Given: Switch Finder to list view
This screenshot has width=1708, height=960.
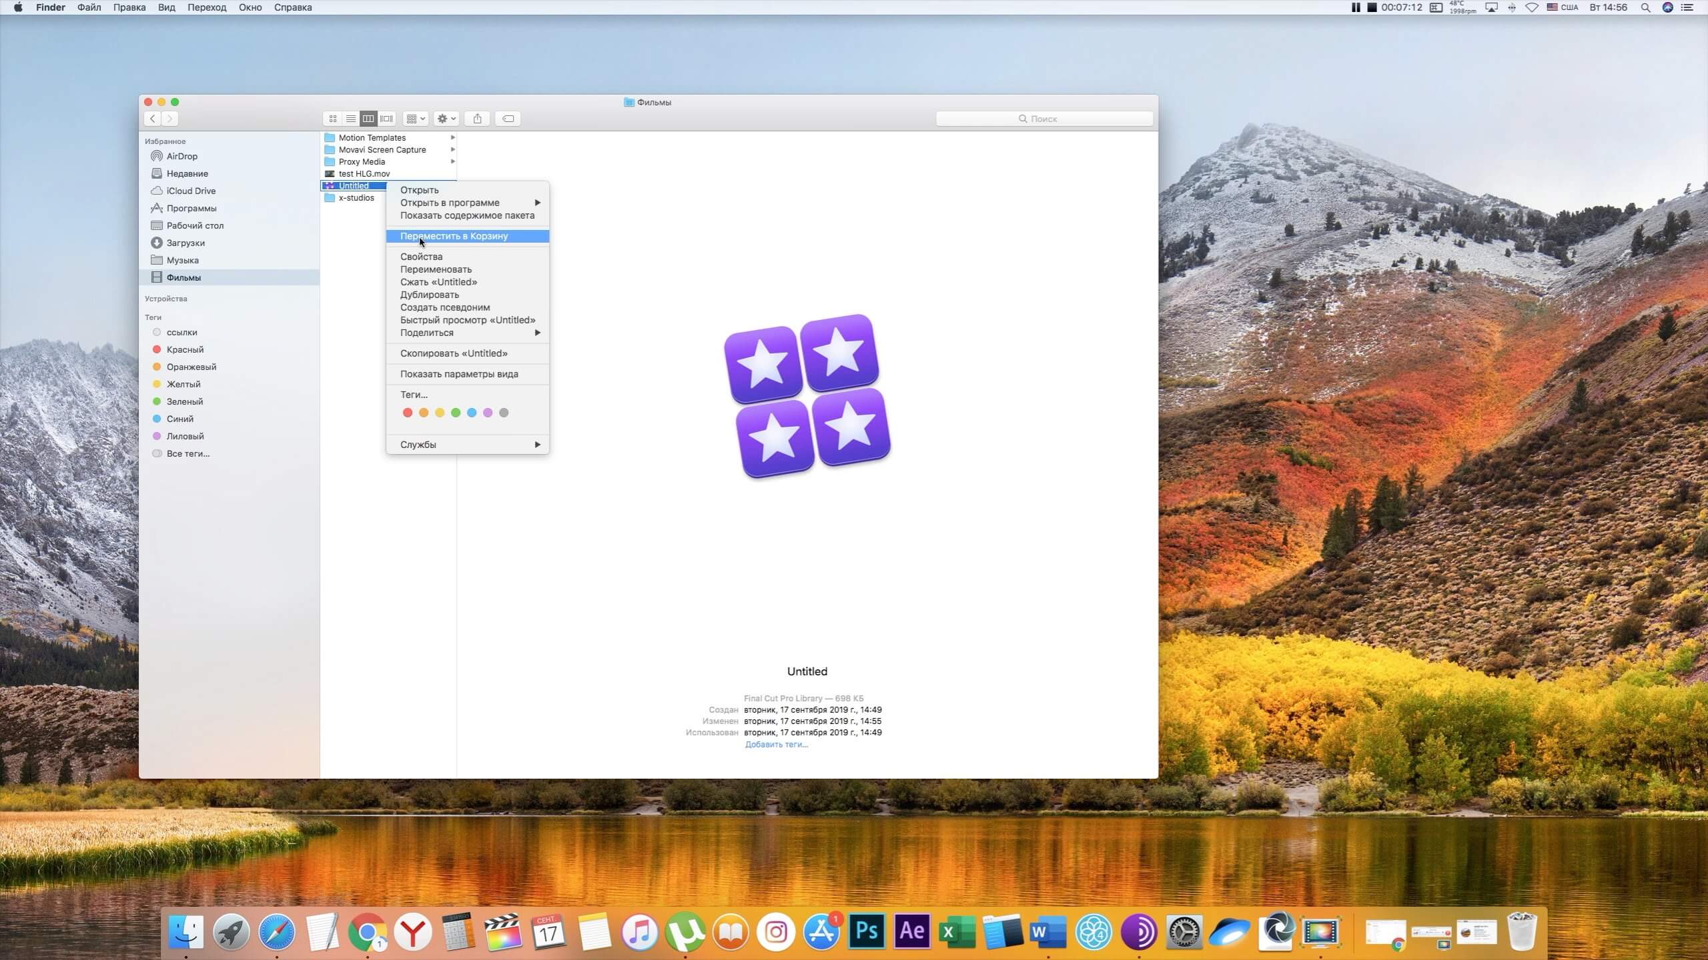Looking at the screenshot, I should (350, 119).
